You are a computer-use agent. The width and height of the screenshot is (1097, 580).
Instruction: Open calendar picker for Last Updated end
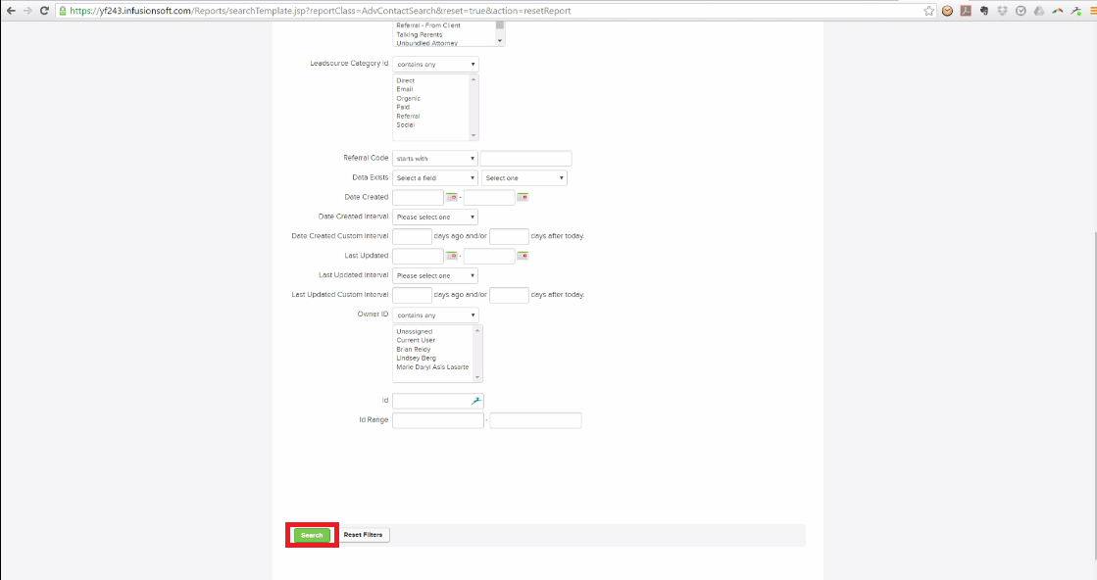[x=523, y=257]
